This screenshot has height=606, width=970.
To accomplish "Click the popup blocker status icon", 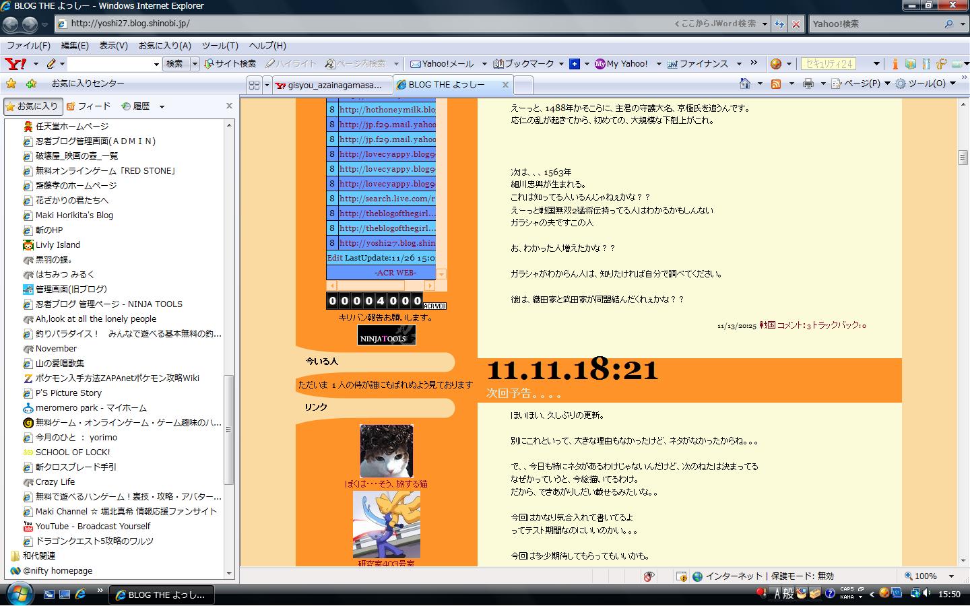I will [682, 576].
